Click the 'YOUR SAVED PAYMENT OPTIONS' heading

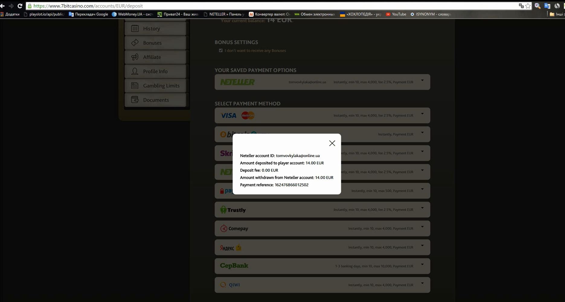255,70
